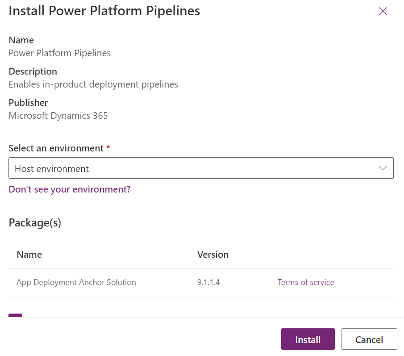Tick the partially visible purple checkbox
The width and height of the screenshot is (404, 356).
[x=15, y=316]
